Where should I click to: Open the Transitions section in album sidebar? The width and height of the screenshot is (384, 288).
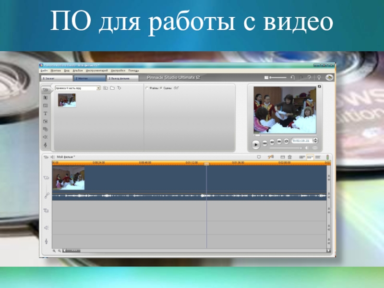46,97
